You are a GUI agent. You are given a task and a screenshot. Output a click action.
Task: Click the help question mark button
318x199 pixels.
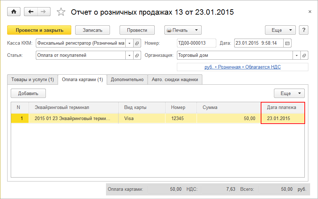point(304,30)
